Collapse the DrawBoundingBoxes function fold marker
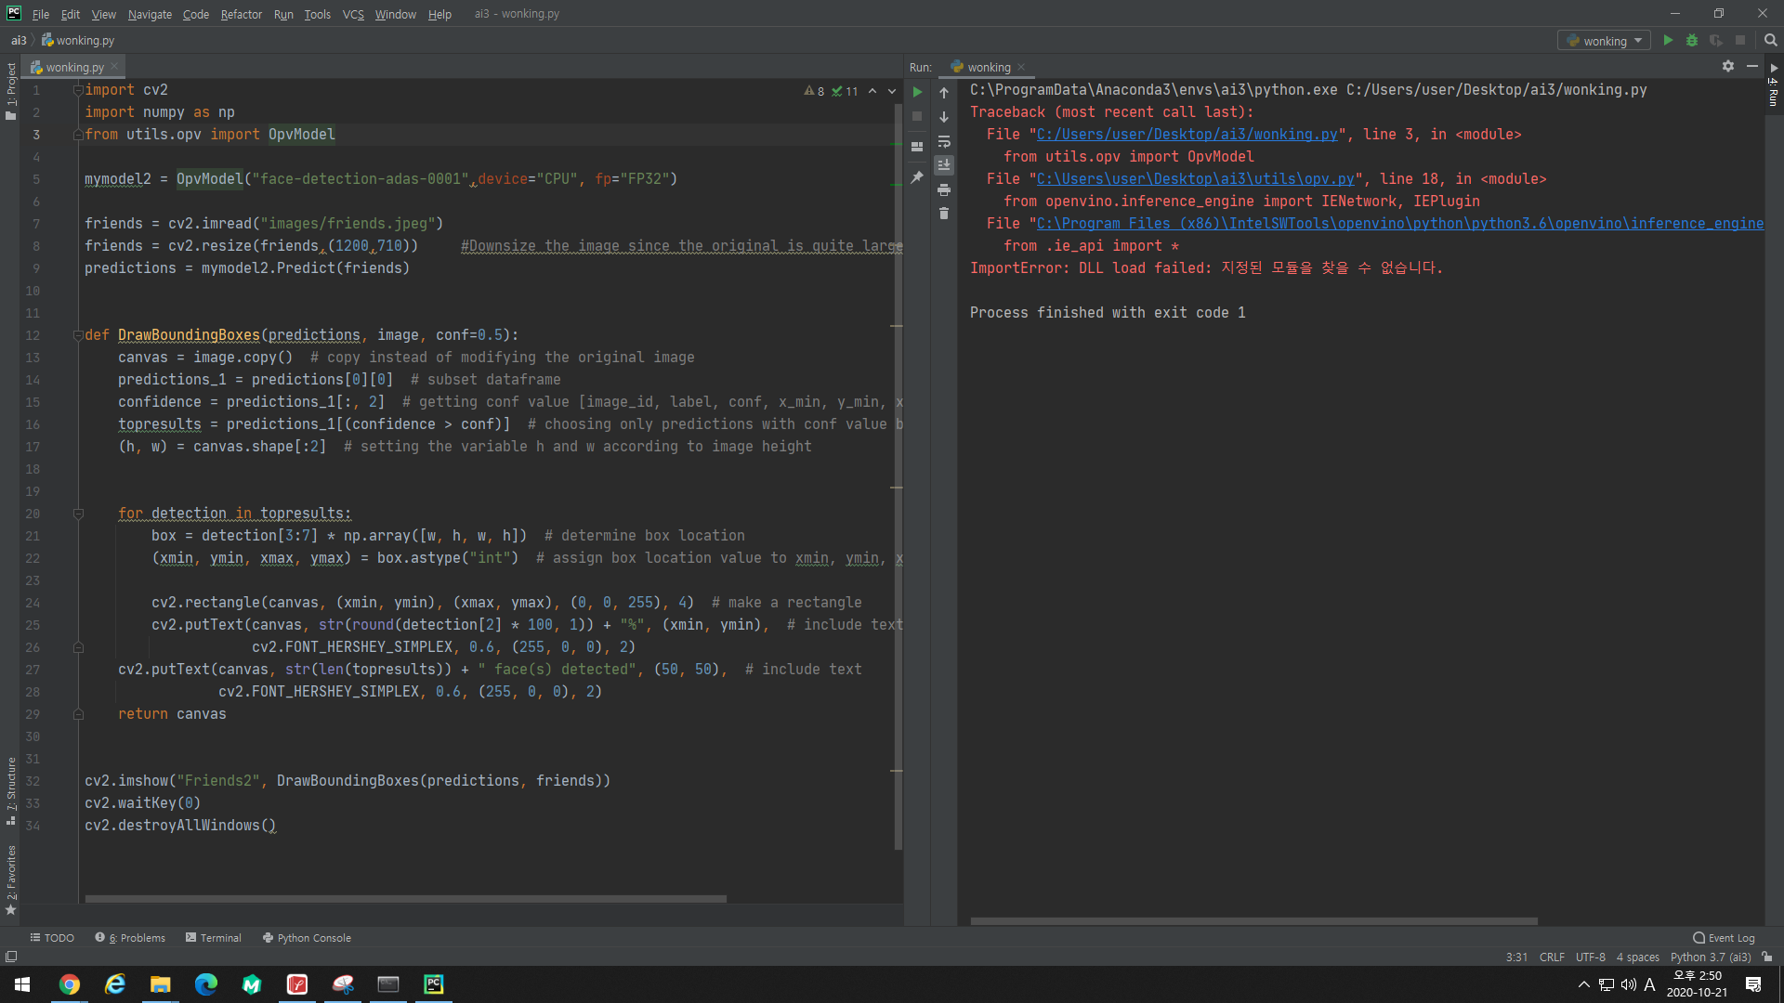 (x=78, y=335)
